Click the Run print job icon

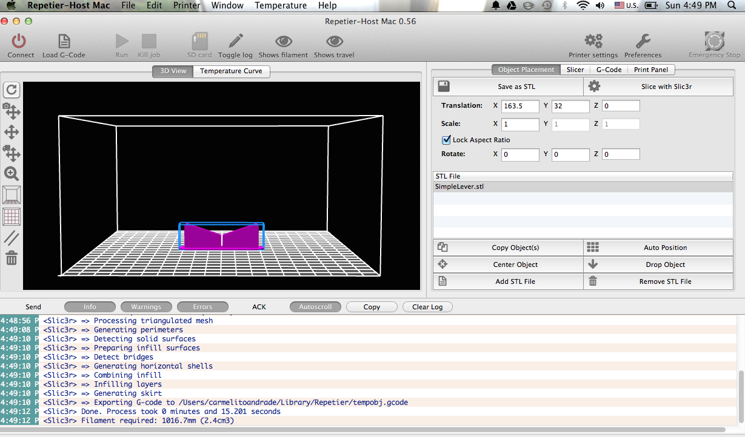pos(122,41)
